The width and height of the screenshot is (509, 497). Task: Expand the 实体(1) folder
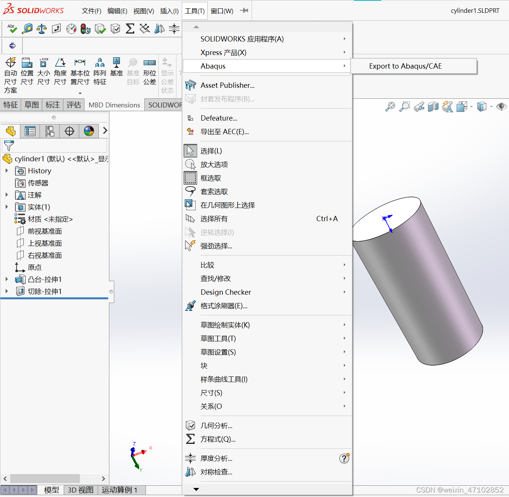click(6, 207)
